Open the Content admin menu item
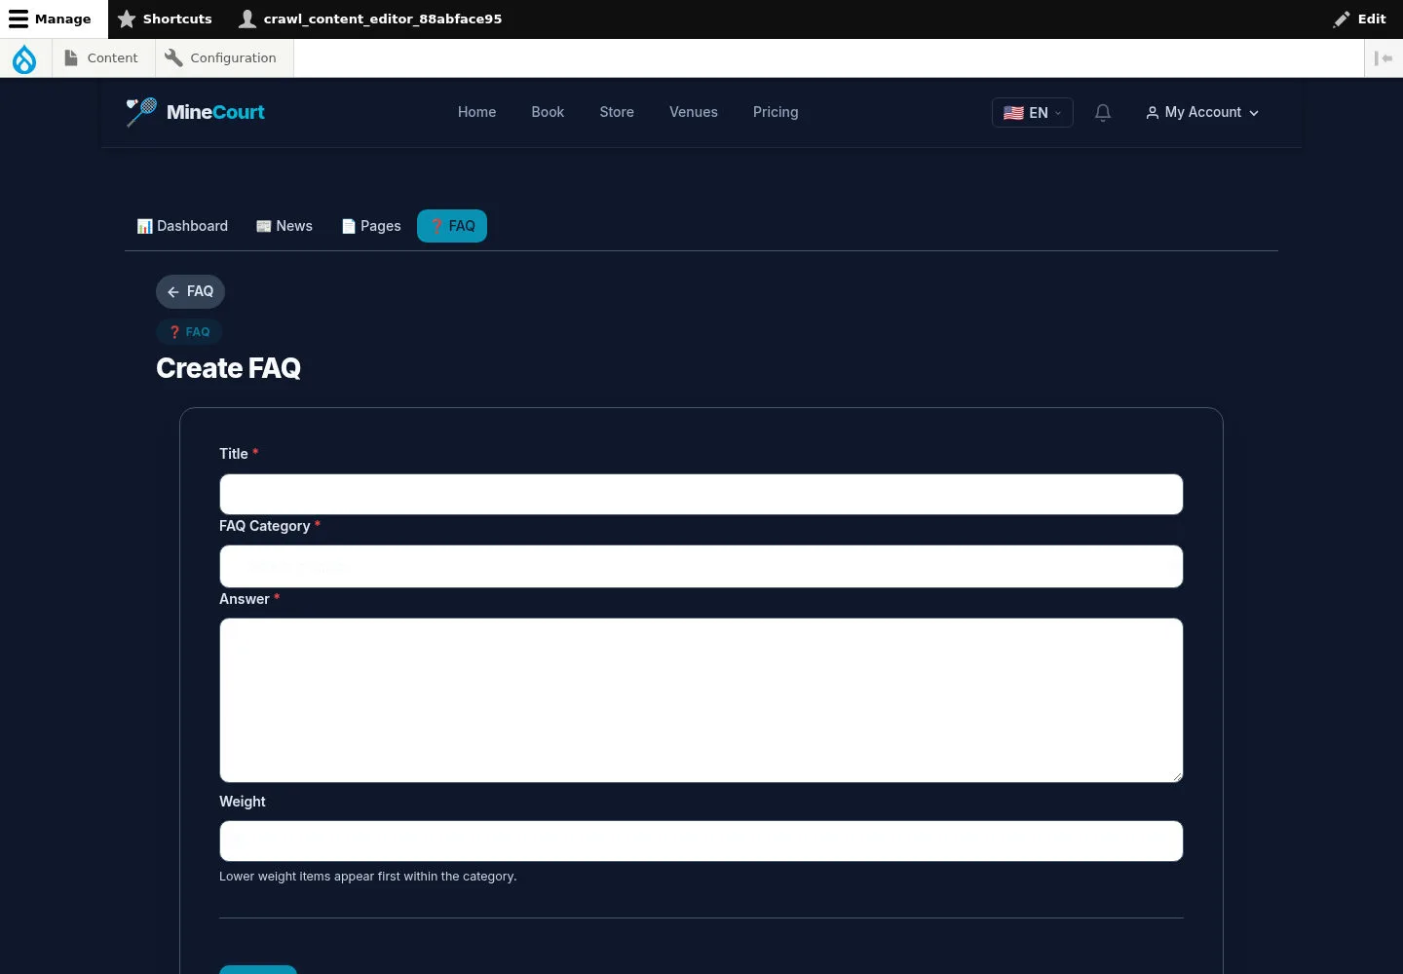The width and height of the screenshot is (1403, 974). pyautogui.click(x=101, y=58)
